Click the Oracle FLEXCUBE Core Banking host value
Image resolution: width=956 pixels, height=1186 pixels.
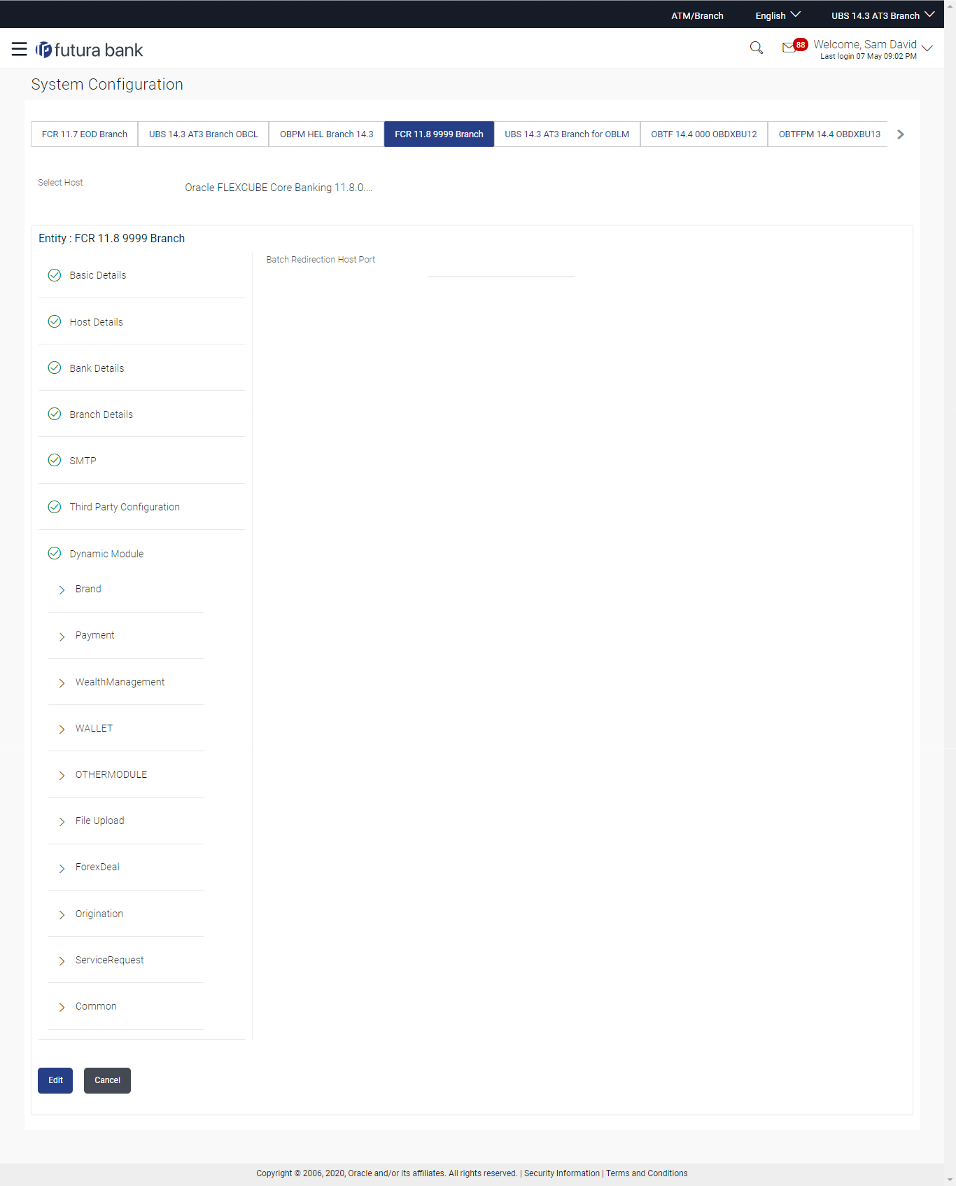279,188
